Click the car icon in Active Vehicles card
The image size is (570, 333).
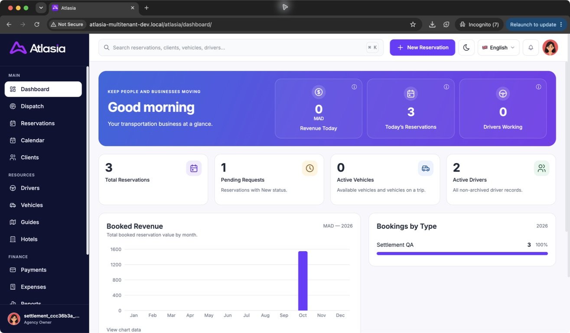click(426, 168)
